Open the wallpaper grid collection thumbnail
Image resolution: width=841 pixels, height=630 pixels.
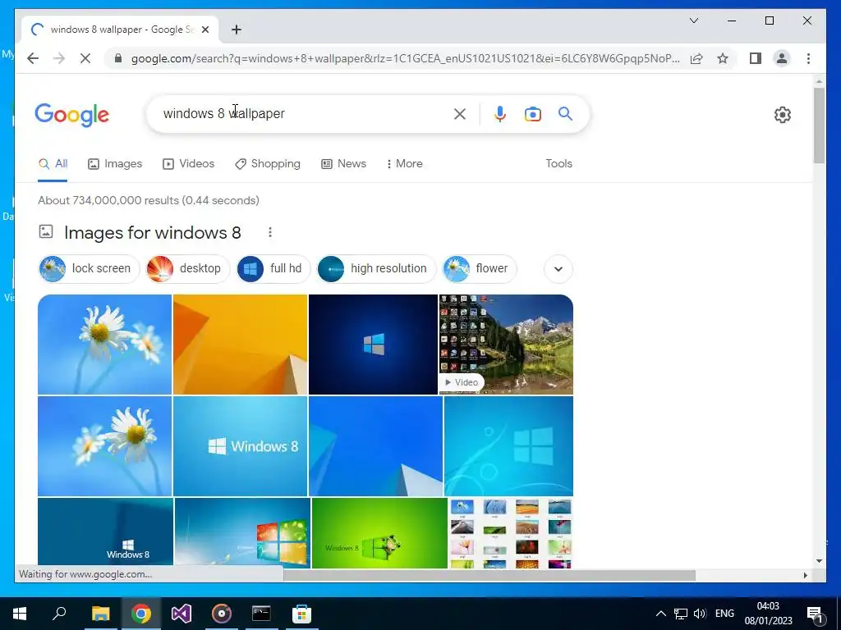(511, 533)
